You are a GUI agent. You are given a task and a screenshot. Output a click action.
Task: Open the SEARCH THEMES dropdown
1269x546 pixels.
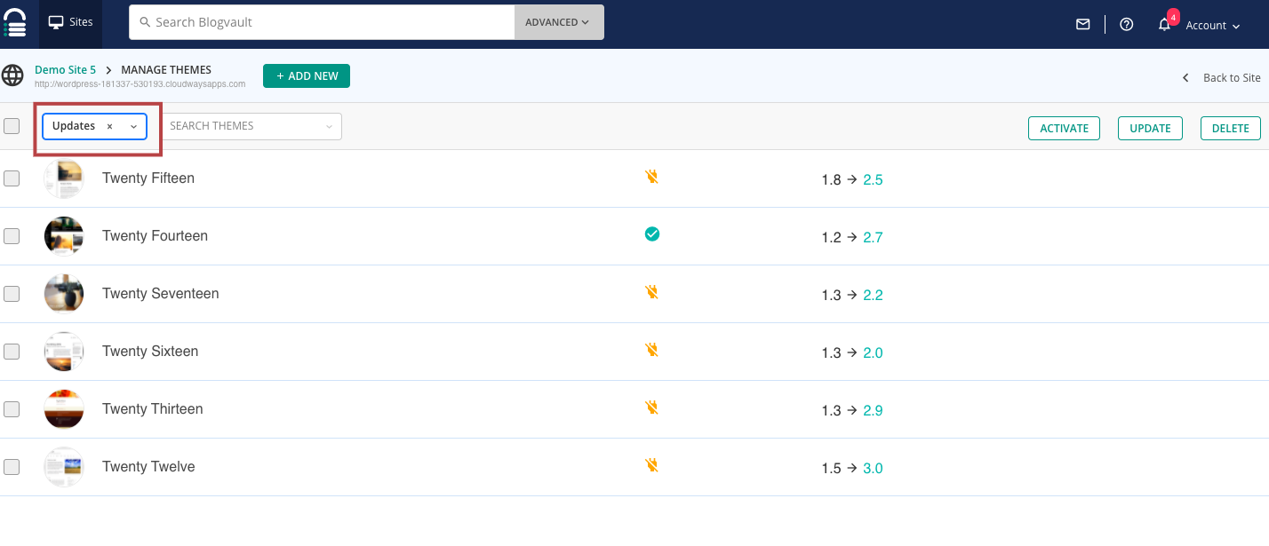click(x=251, y=126)
